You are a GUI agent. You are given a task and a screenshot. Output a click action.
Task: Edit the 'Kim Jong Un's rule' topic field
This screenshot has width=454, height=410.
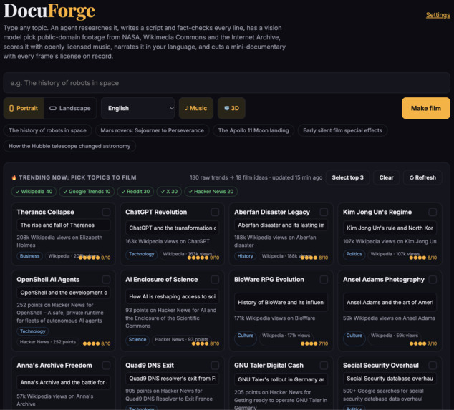tap(390, 228)
